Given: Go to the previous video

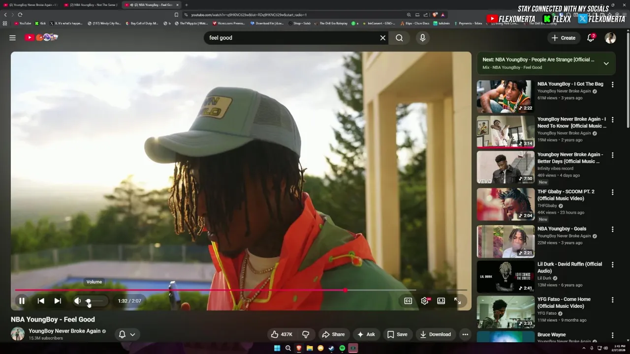Looking at the screenshot, I should pyautogui.click(x=41, y=301).
